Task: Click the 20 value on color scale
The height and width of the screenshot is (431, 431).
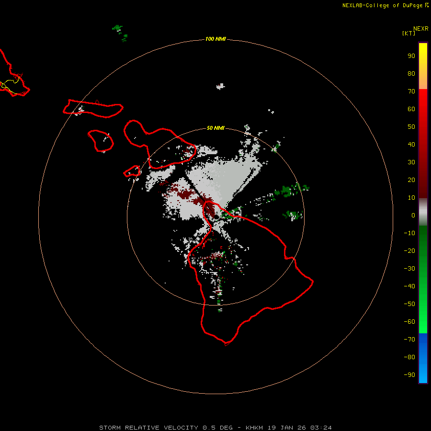Action: point(411,180)
